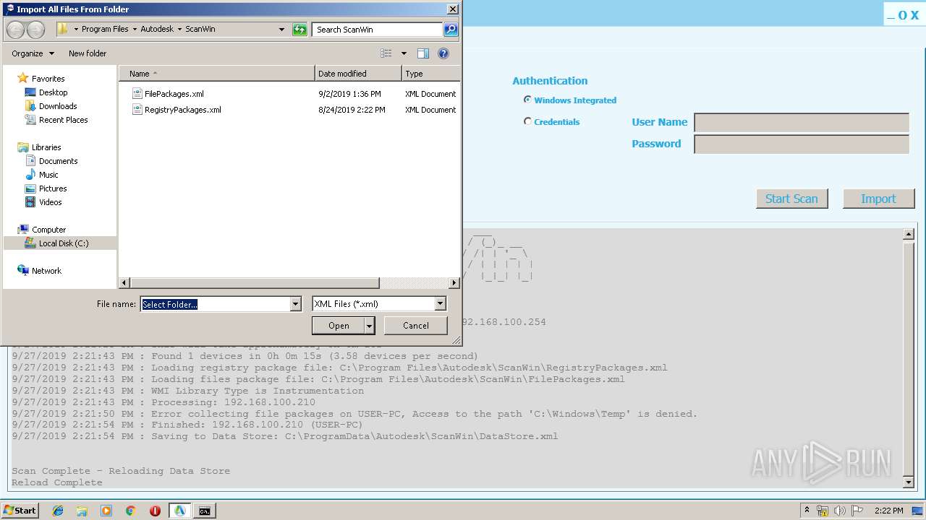
Task: Open media player taskbar icon
Action: tap(106, 511)
